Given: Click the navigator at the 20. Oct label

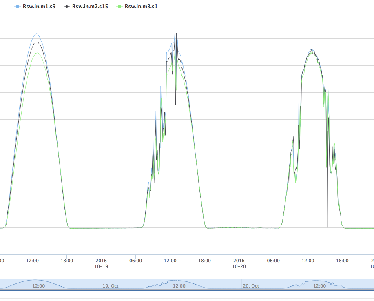Looking at the screenshot, I should 250,286.
